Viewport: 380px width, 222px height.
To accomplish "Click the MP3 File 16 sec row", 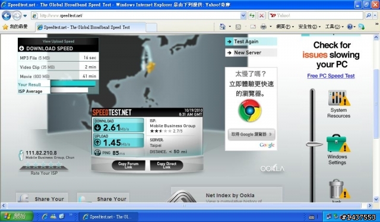I will (58, 57).
